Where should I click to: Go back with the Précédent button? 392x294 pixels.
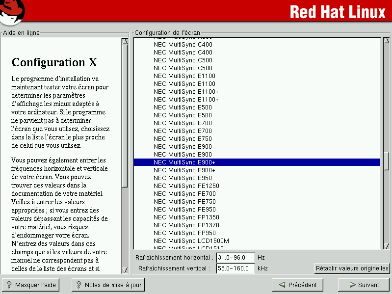[x=298, y=285]
